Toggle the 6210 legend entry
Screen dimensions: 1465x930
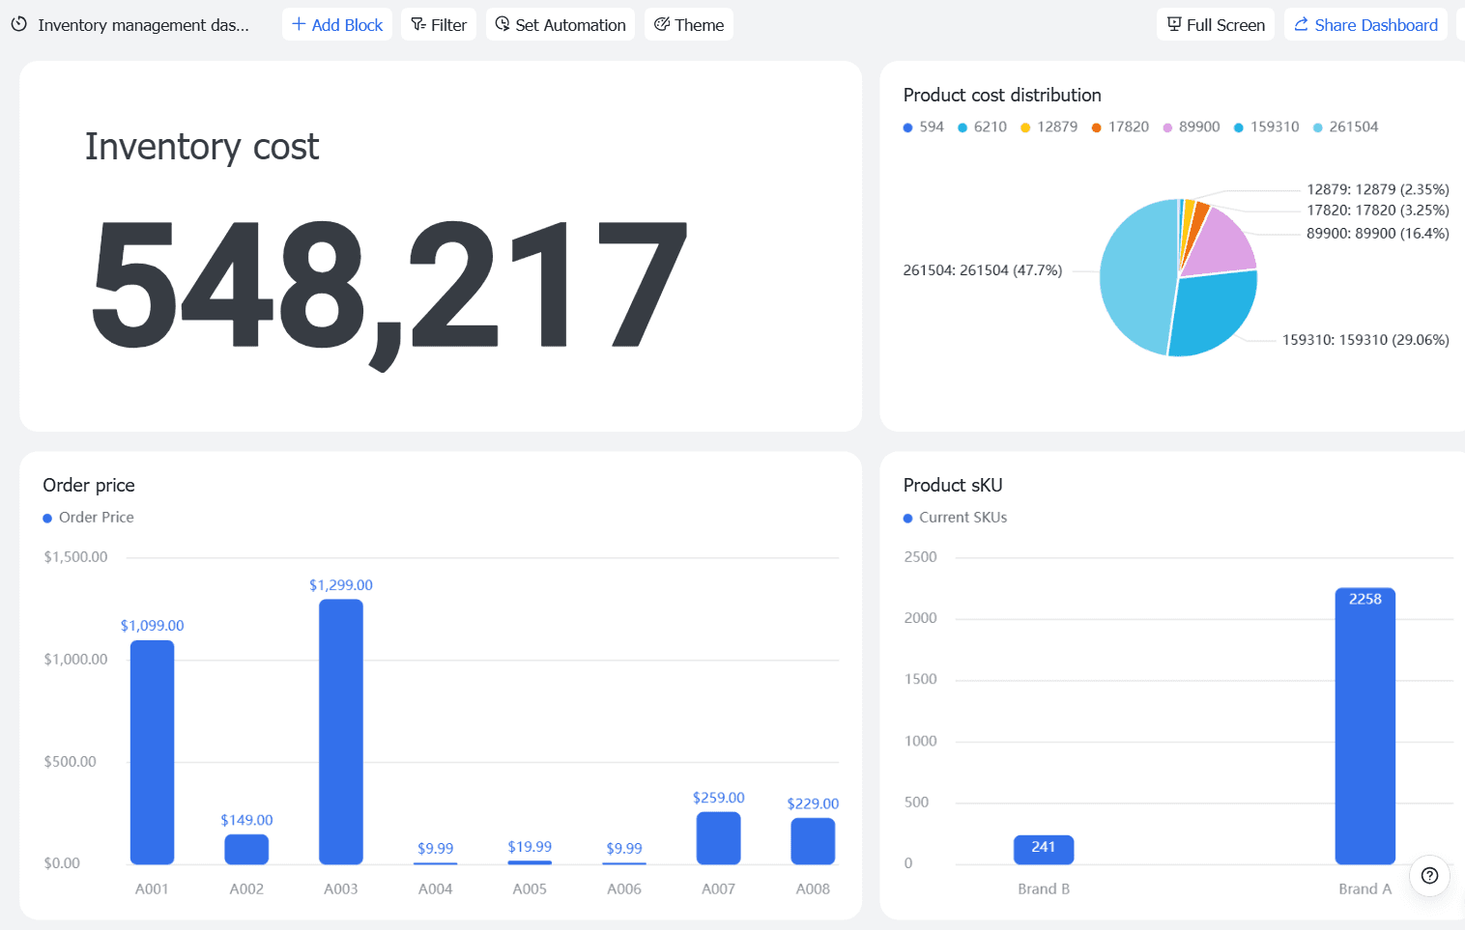click(982, 127)
